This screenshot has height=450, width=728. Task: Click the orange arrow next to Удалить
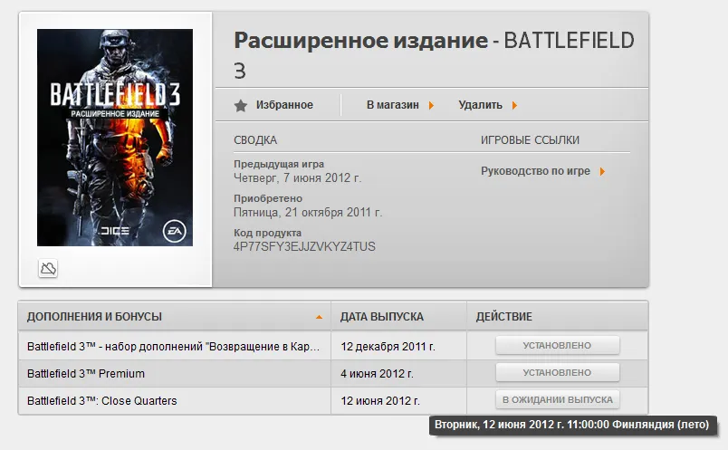tap(514, 105)
